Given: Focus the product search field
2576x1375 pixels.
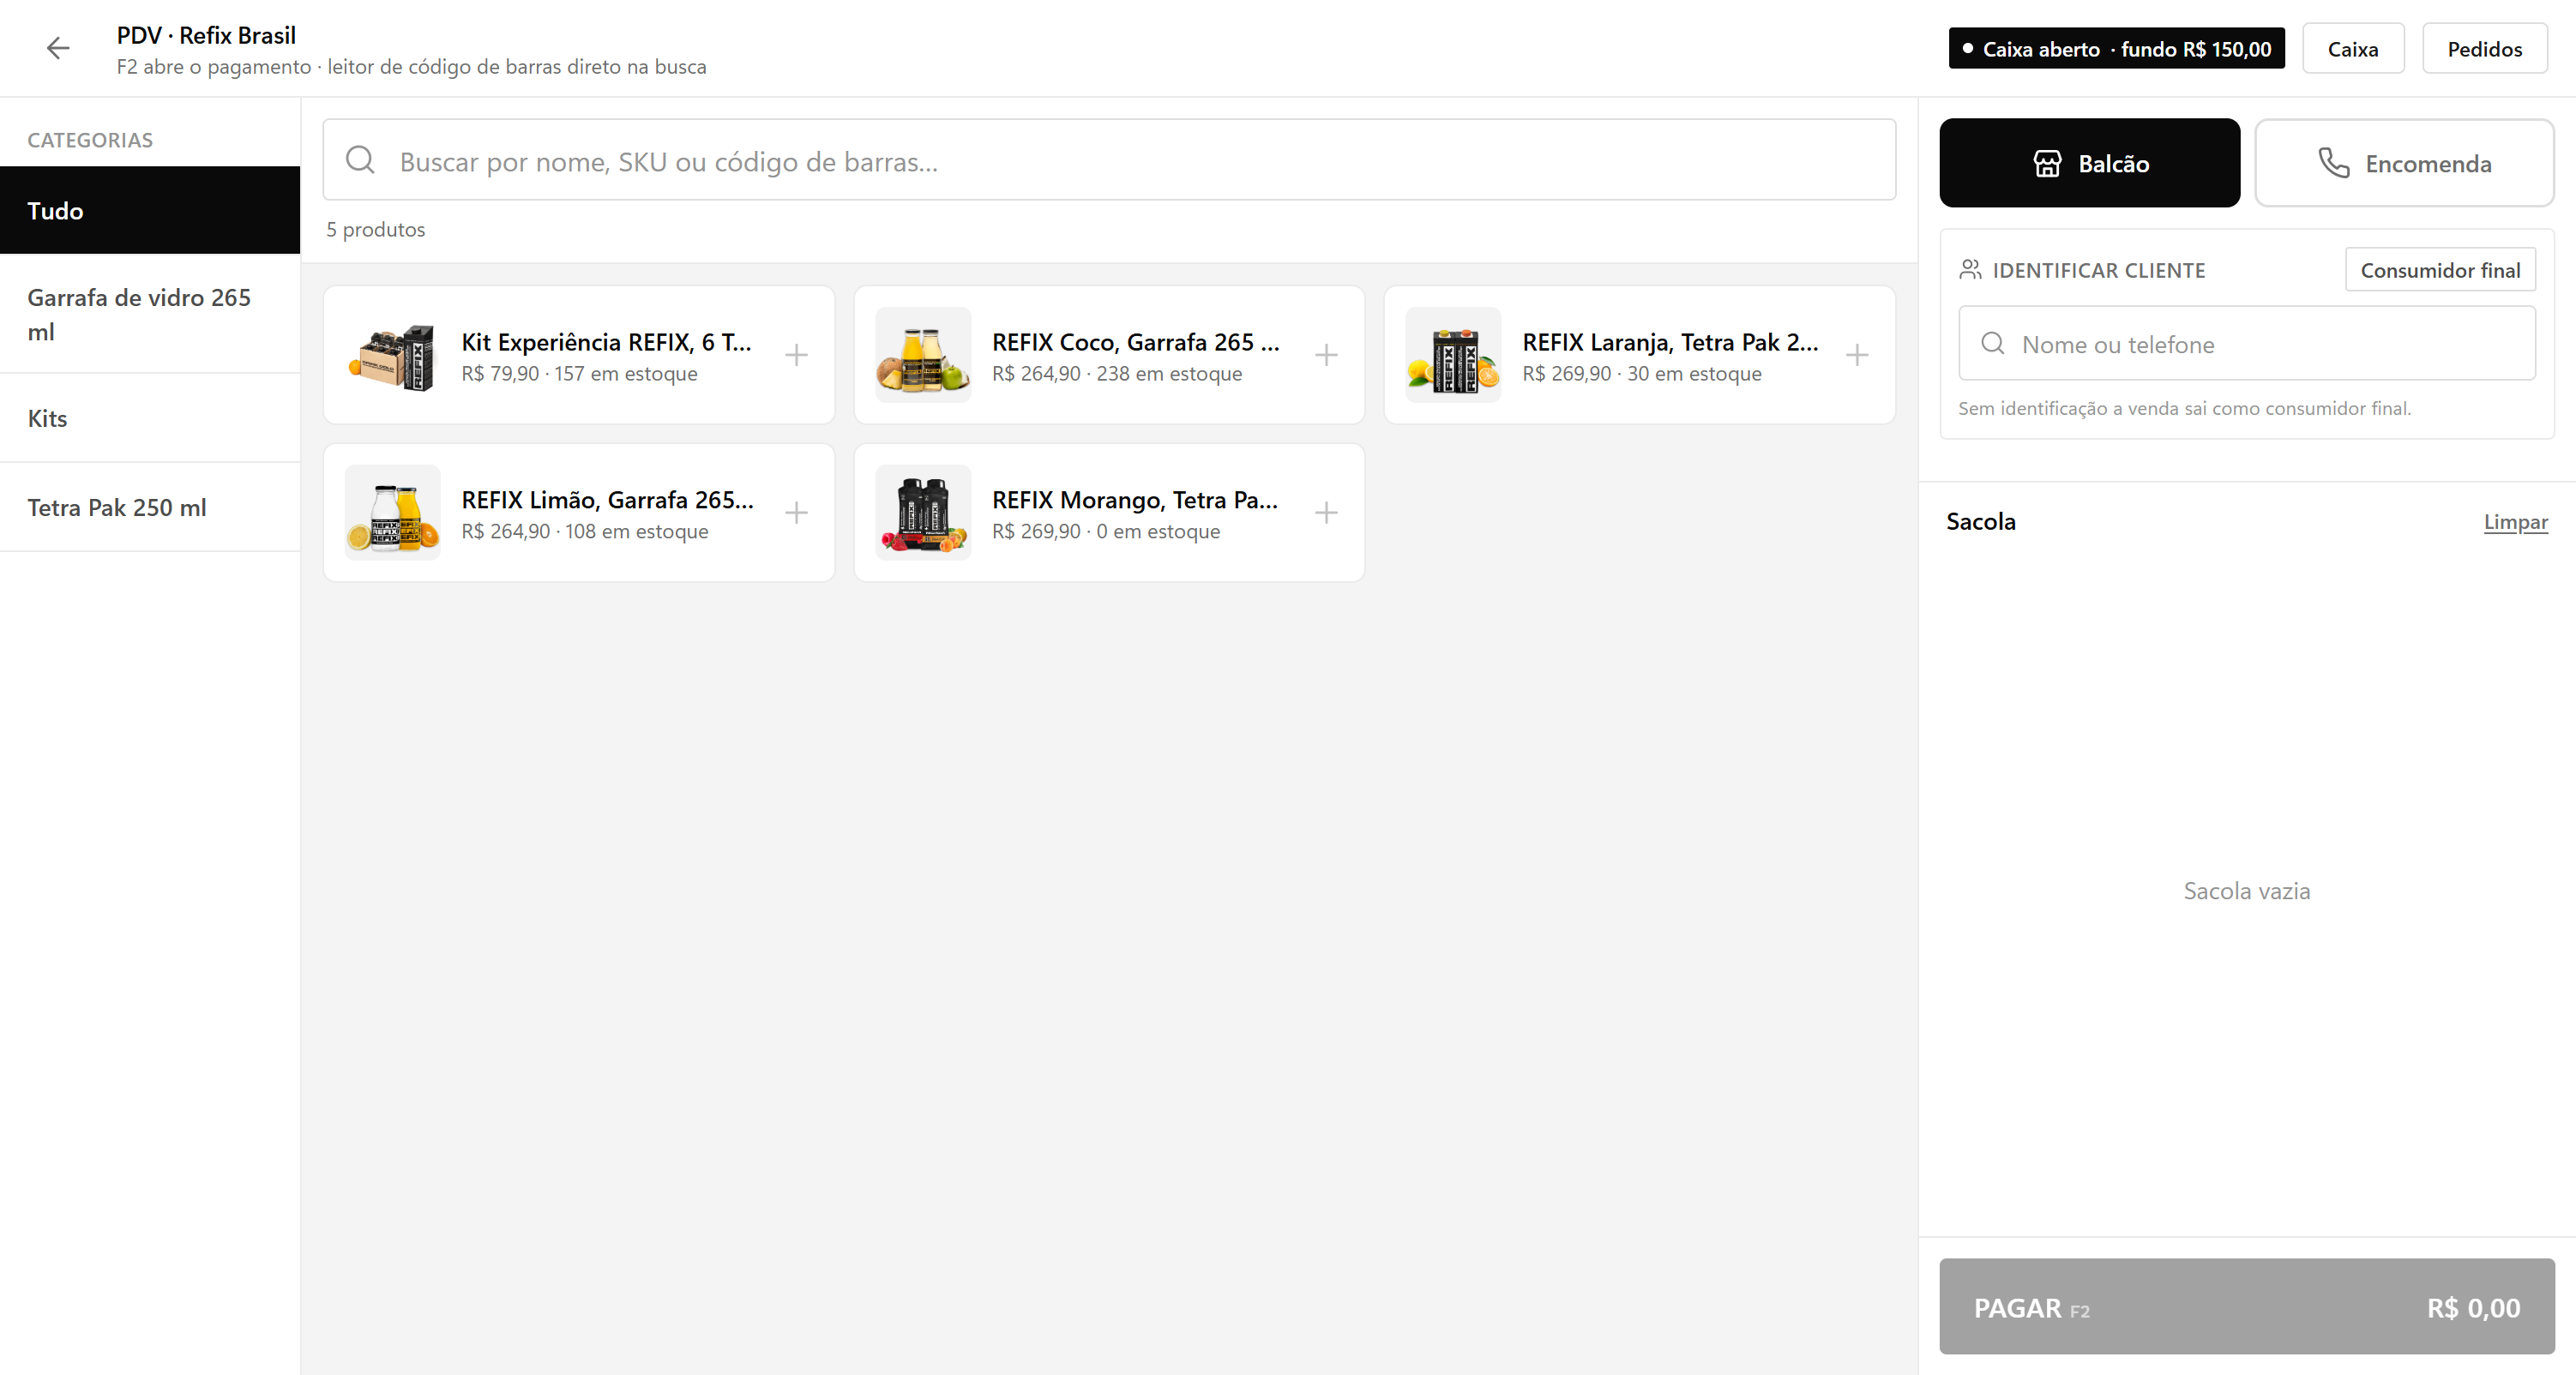Looking at the screenshot, I should (1109, 160).
